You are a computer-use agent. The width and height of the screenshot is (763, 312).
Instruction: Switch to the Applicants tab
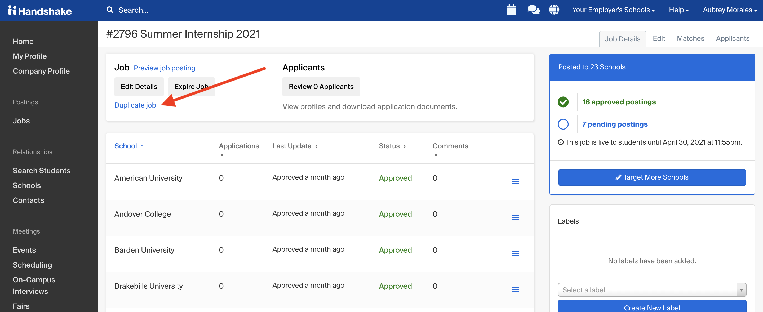(733, 38)
